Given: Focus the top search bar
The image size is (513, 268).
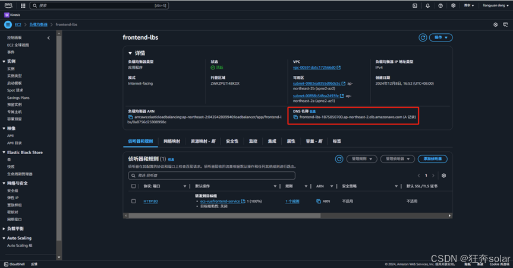Looking at the screenshot, I should (99, 5).
